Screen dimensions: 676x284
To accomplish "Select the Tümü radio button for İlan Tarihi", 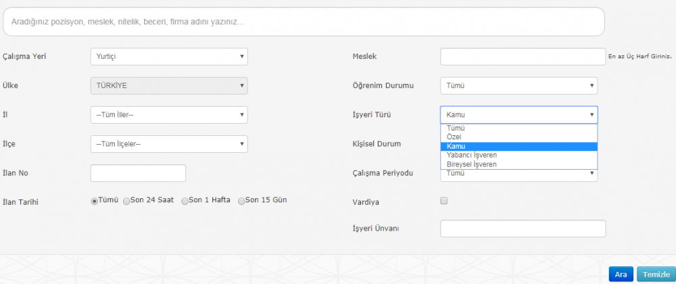I will tap(94, 201).
